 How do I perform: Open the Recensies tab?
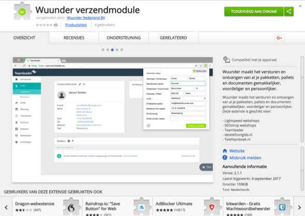click(x=74, y=38)
